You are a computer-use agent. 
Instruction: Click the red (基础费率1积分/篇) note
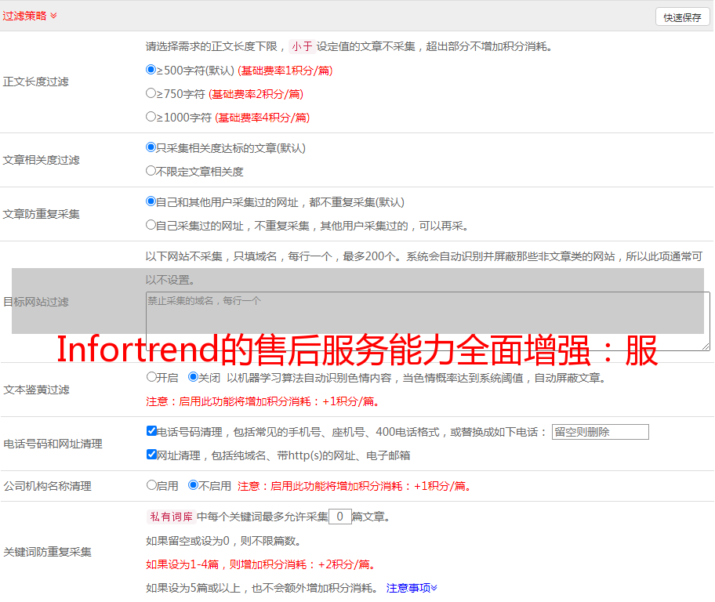pos(285,71)
